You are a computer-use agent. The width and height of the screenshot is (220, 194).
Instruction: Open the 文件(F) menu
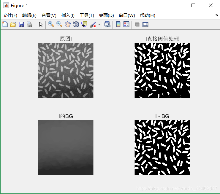10,15
